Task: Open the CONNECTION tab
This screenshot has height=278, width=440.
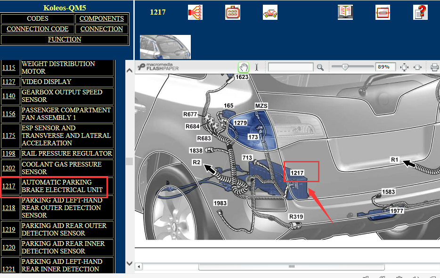Action: (x=102, y=29)
